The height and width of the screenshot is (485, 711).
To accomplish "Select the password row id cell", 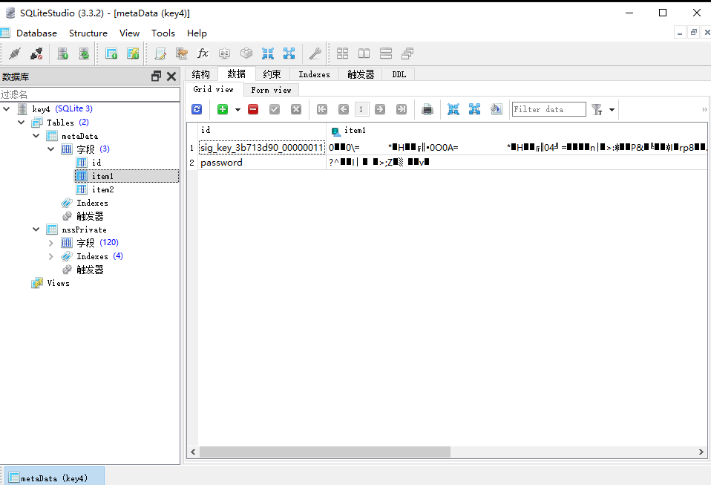I will [261, 163].
